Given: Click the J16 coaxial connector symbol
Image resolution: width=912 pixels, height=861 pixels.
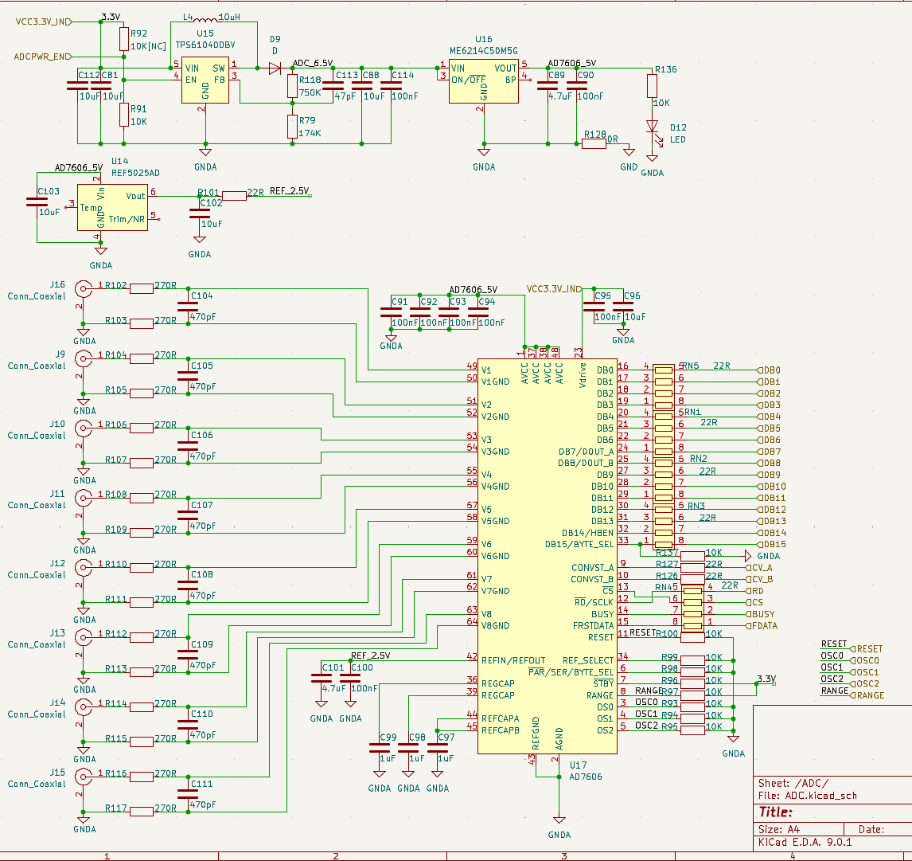Looking at the screenshot, I should coord(83,288).
